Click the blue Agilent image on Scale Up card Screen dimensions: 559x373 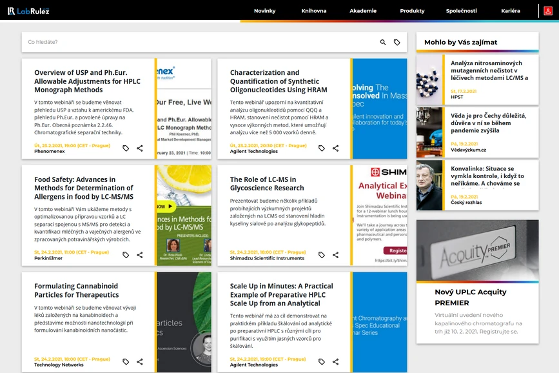point(380,322)
